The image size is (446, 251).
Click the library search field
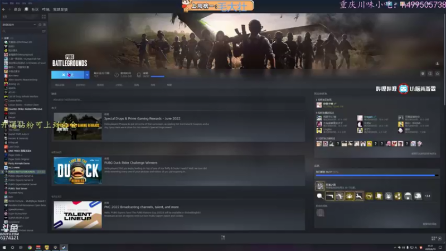[22, 31]
